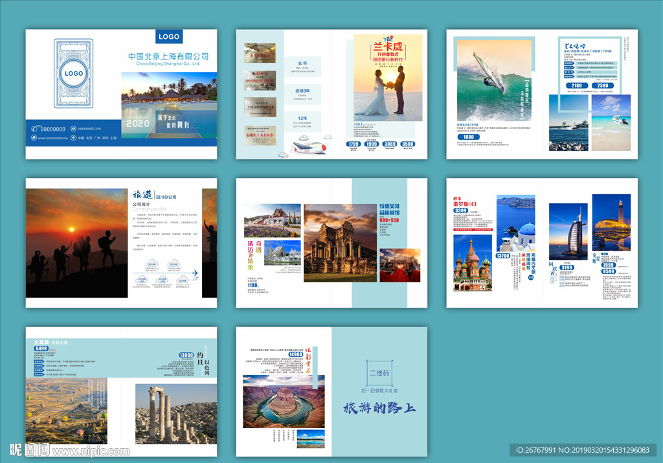The height and width of the screenshot is (463, 663).
Task: Click the 6499 price badge
Action: tap(41, 348)
